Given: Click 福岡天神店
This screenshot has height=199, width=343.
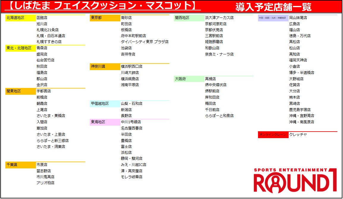Looking at the screenshot, I should tap(298, 60).
